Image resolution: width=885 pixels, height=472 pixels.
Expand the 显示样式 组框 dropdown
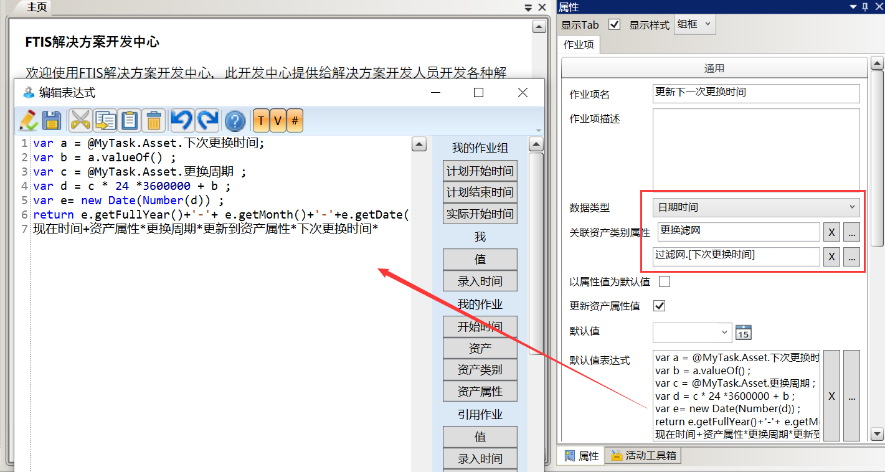(695, 24)
